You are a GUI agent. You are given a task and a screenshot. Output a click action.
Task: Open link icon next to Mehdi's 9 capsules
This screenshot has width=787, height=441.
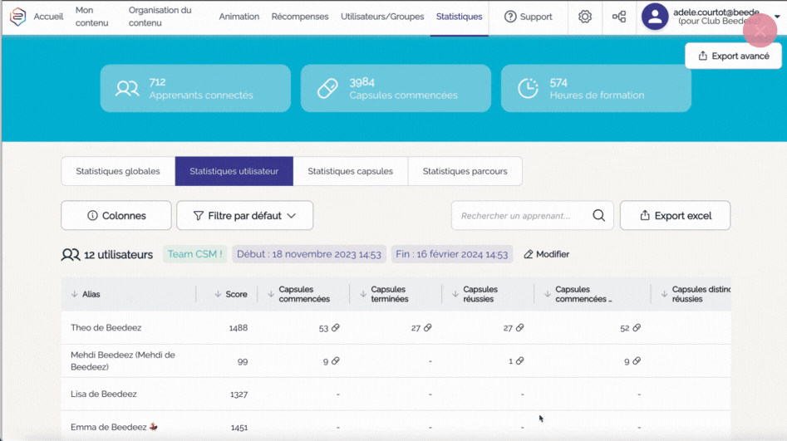336,361
